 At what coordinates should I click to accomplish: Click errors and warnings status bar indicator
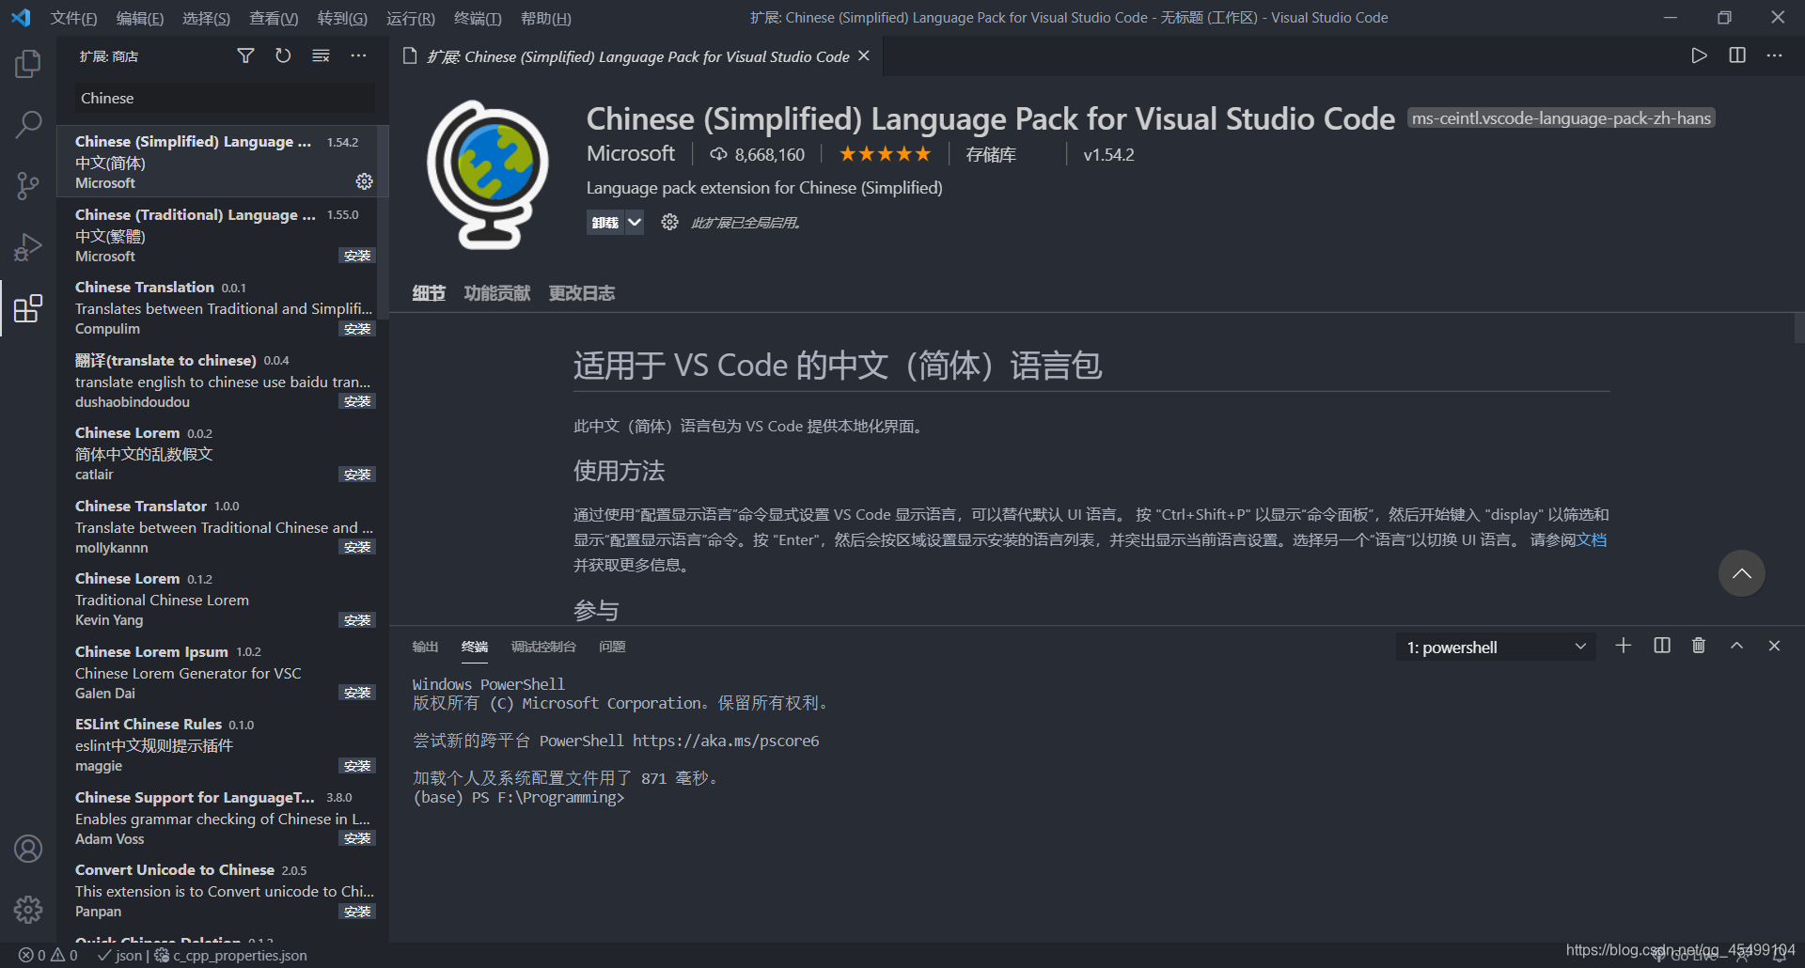click(48, 955)
